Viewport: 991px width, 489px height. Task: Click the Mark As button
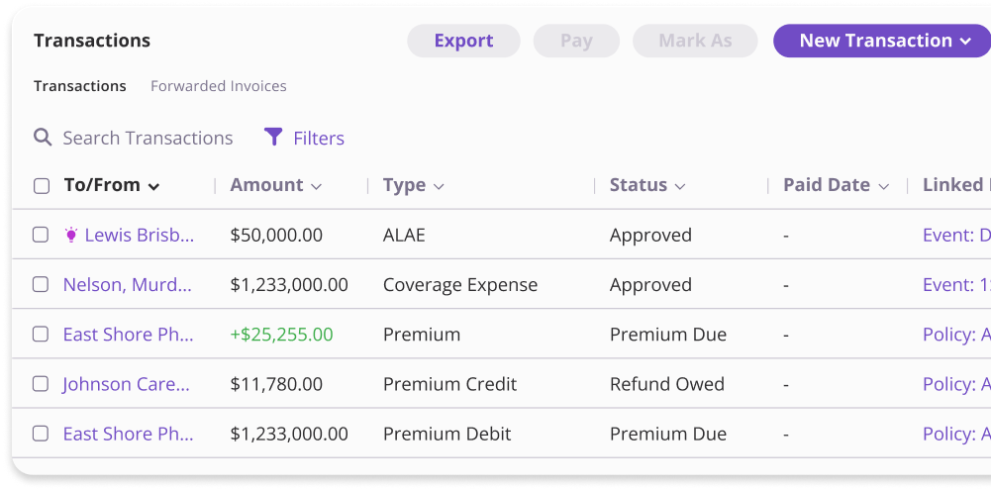point(695,41)
